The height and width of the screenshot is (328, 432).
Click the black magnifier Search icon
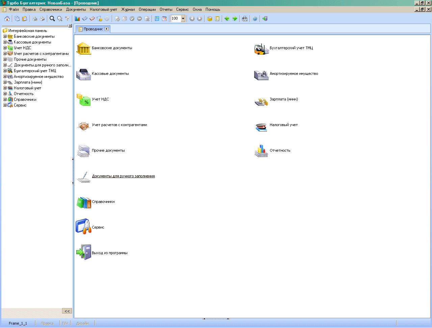click(52, 19)
